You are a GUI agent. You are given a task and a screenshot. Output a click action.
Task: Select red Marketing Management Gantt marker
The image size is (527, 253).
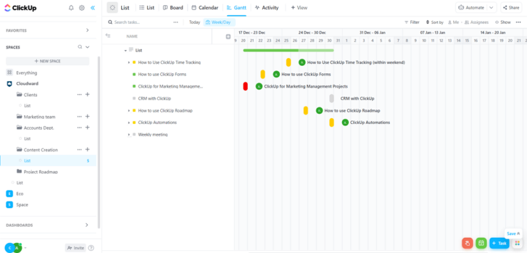[245, 86]
